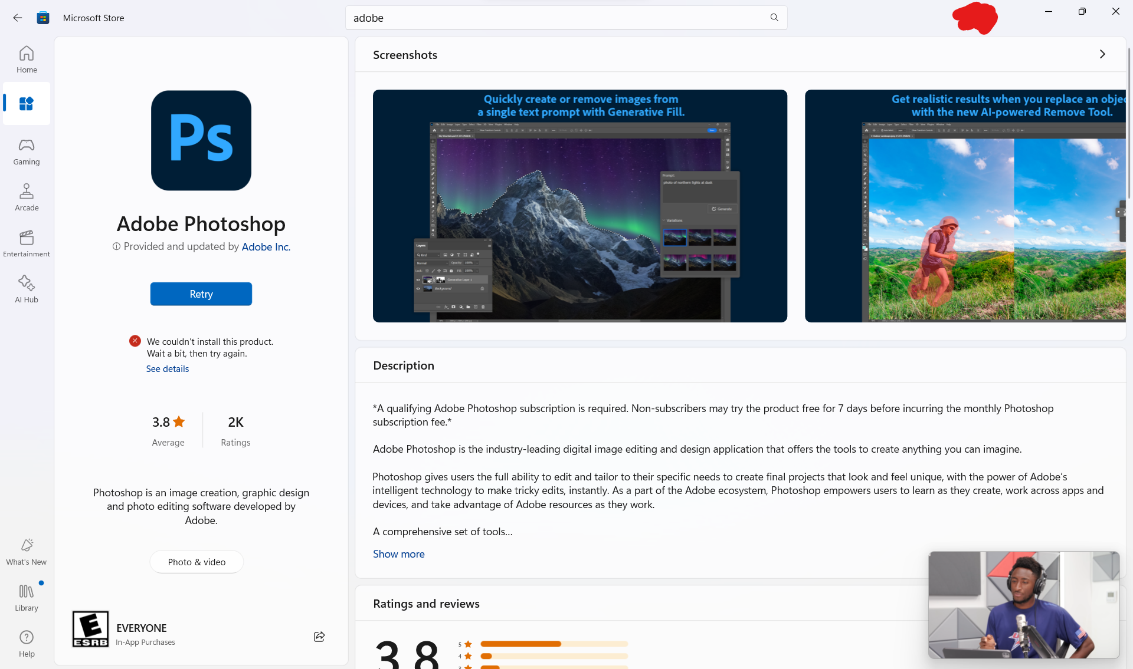The width and height of the screenshot is (1133, 669).
Task: Click the share icon near ESRB rating
Action: click(319, 637)
